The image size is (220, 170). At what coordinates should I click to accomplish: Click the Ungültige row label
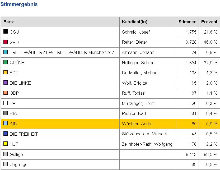(18, 164)
